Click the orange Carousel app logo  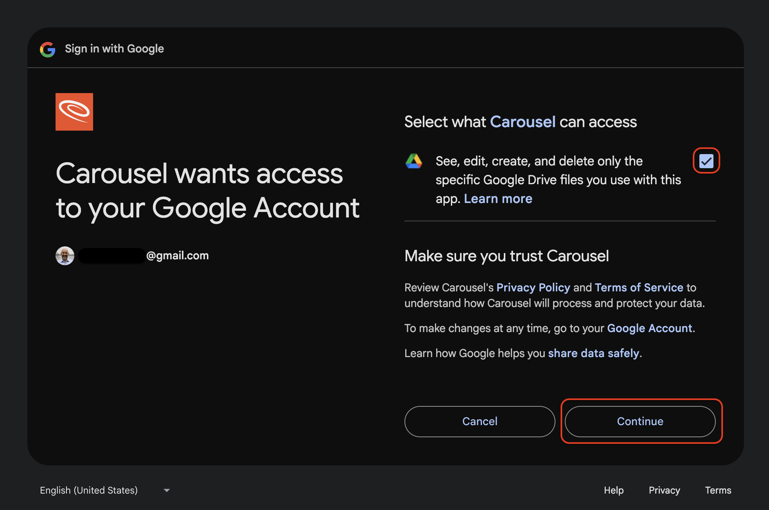coord(74,112)
